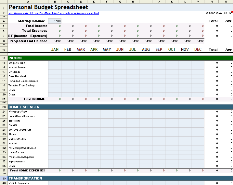
Task: Click the row 12 header number
Action: (x=4, y=58)
